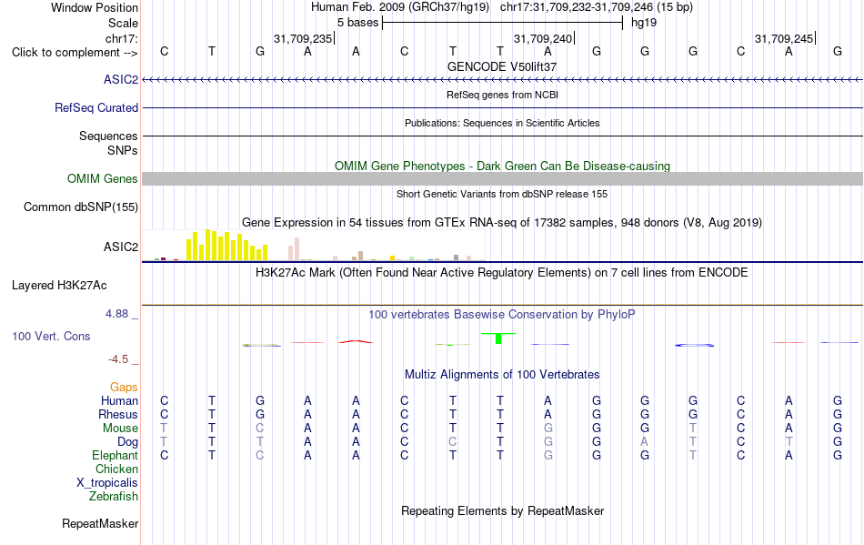The width and height of the screenshot is (864, 545).
Task: Click the 'Click to complement' label
Action: [x=75, y=53]
